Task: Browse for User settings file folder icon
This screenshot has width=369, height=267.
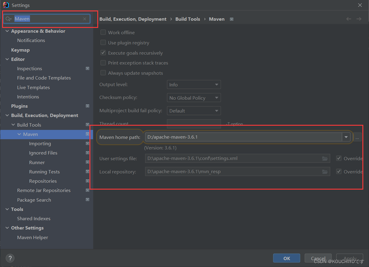Action: click(x=325, y=158)
